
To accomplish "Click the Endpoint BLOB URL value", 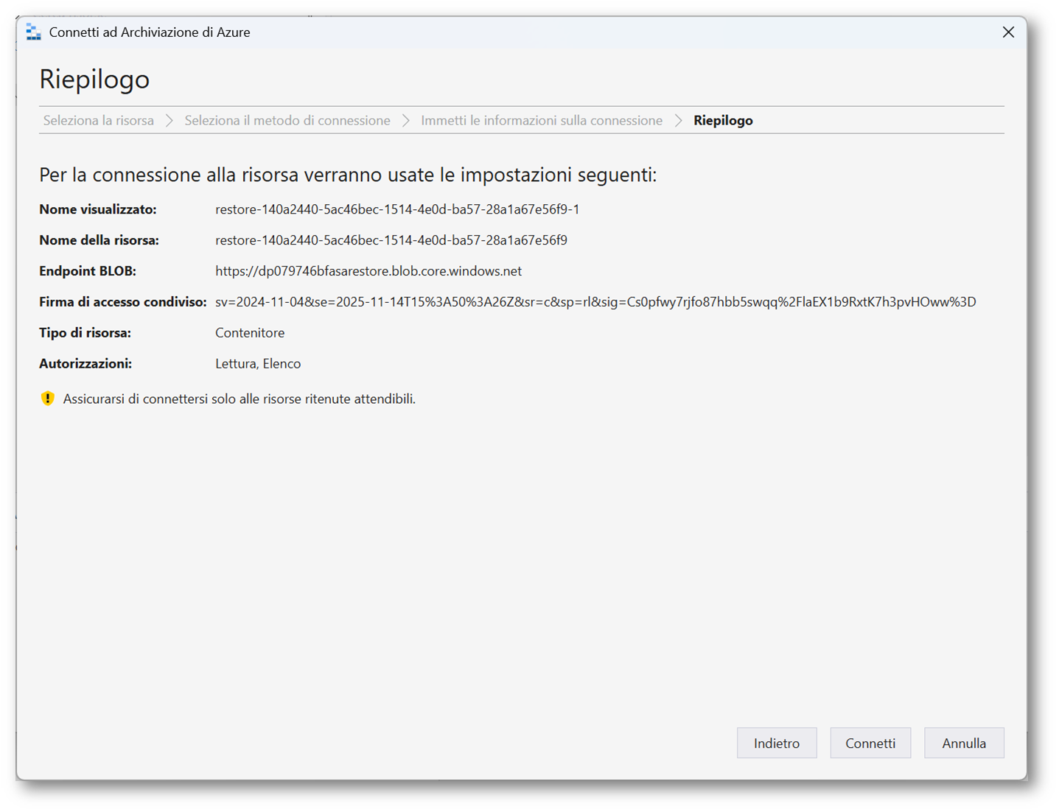I will tap(368, 271).
